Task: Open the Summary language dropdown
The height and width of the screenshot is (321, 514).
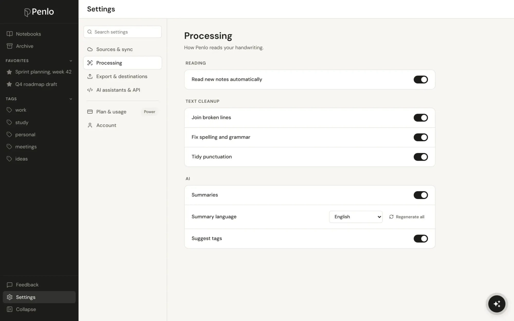Action: [x=356, y=217]
